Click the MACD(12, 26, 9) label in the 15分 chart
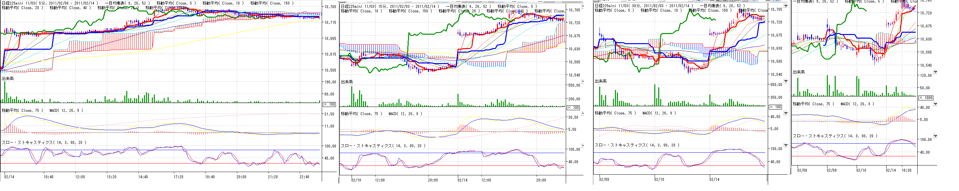 405,114
